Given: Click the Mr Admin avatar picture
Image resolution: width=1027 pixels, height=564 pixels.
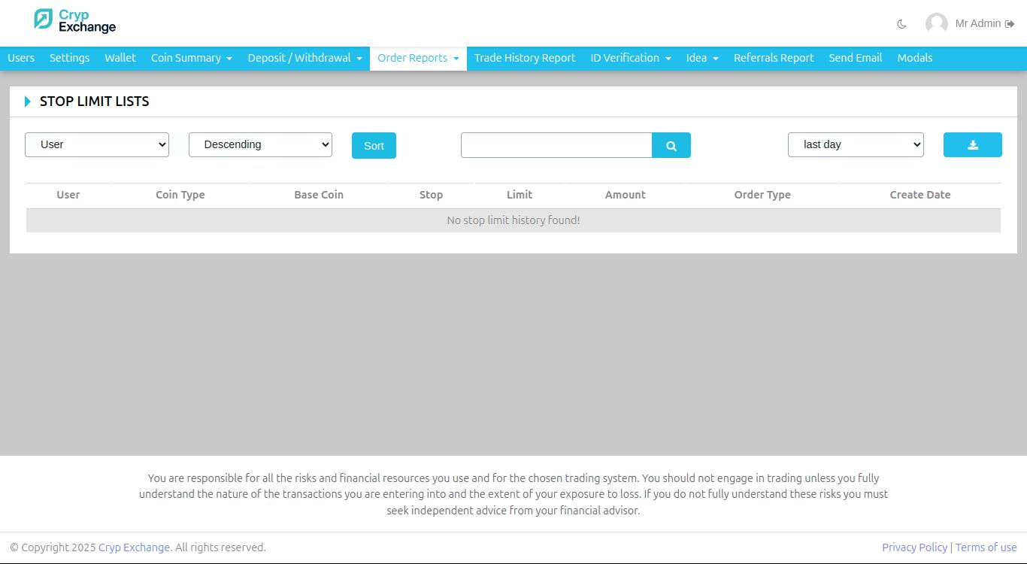Looking at the screenshot, I should tap(936, 23).
